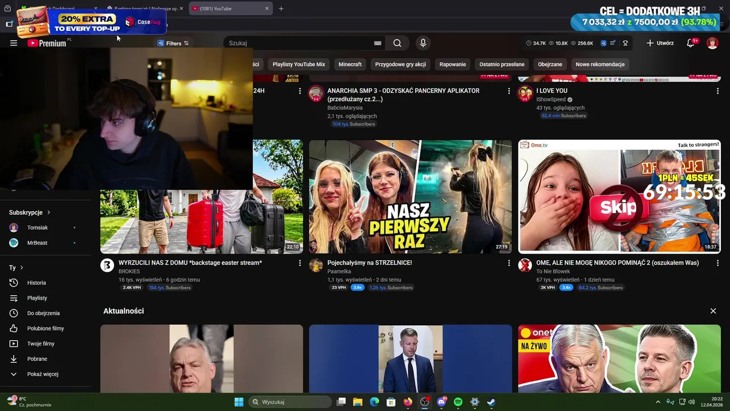This screenshot has height=411, width=730.
Task: Select the Obejrzane chip
Action: pyautogui.click(x=550, y=65)
